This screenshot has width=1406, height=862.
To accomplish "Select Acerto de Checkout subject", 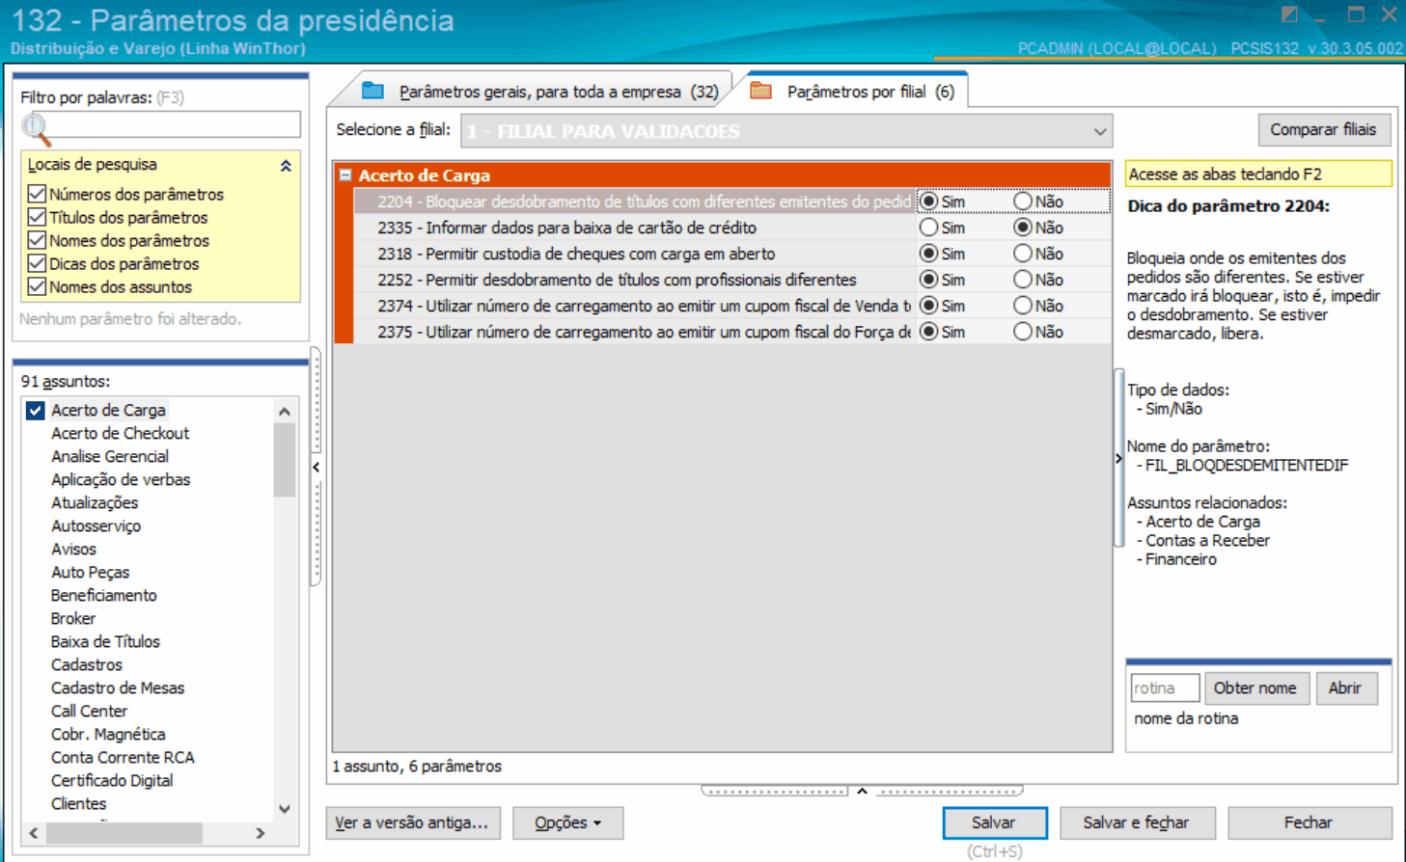I will pos(121,433).
